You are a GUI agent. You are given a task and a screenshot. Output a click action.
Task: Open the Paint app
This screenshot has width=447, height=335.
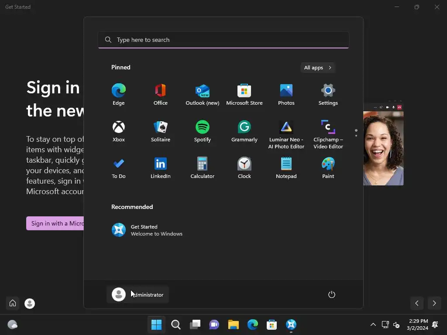point(328,168)
